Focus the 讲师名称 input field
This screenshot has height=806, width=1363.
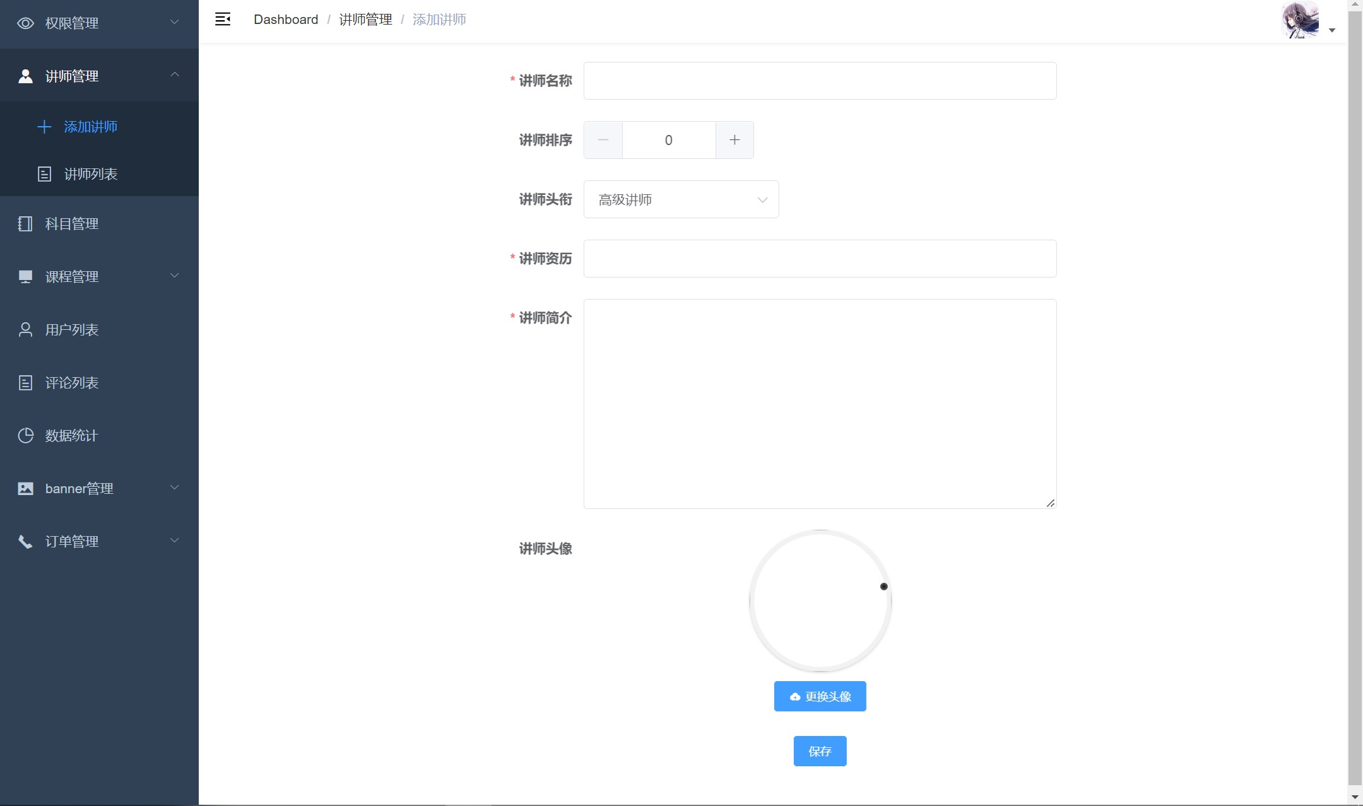[x=820, y=81]
